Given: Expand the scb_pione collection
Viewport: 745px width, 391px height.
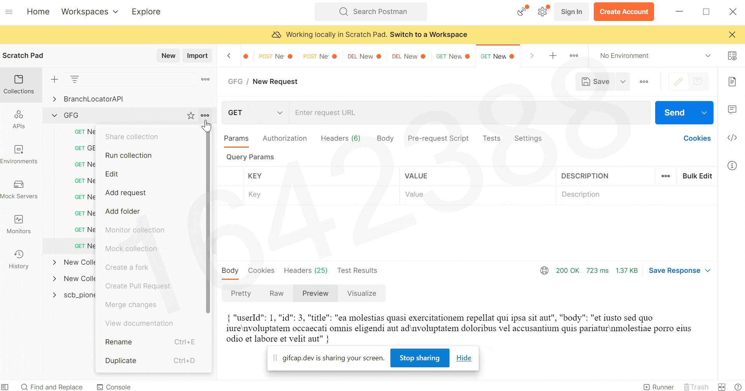Looking at the screenshot, I should click(54, 295).
